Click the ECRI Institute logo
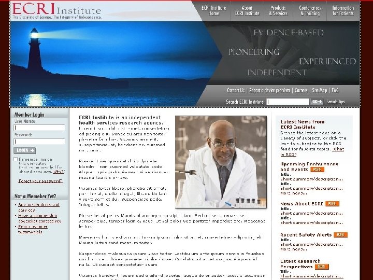 56,11
